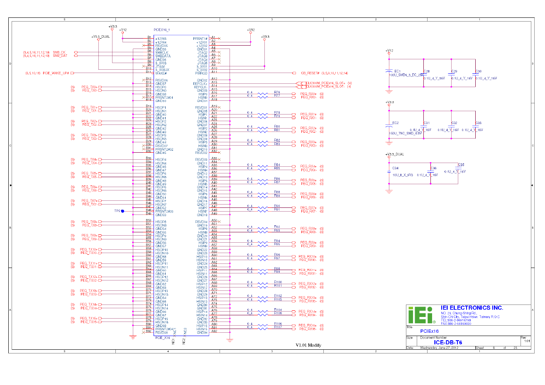545x385 pixels.
Task: Select capacitor designator C33
Action: [x=479, y=123]
